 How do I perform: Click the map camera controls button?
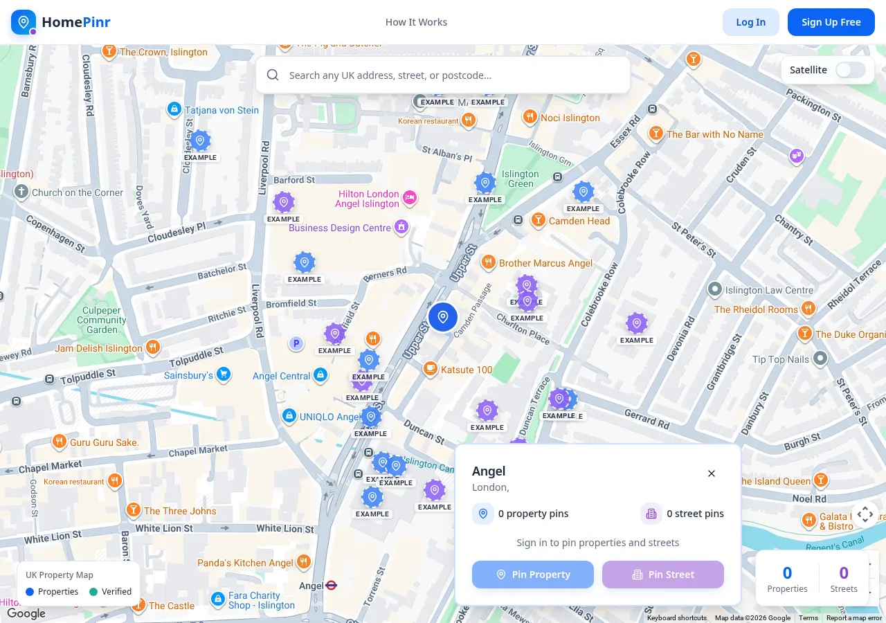865,514
